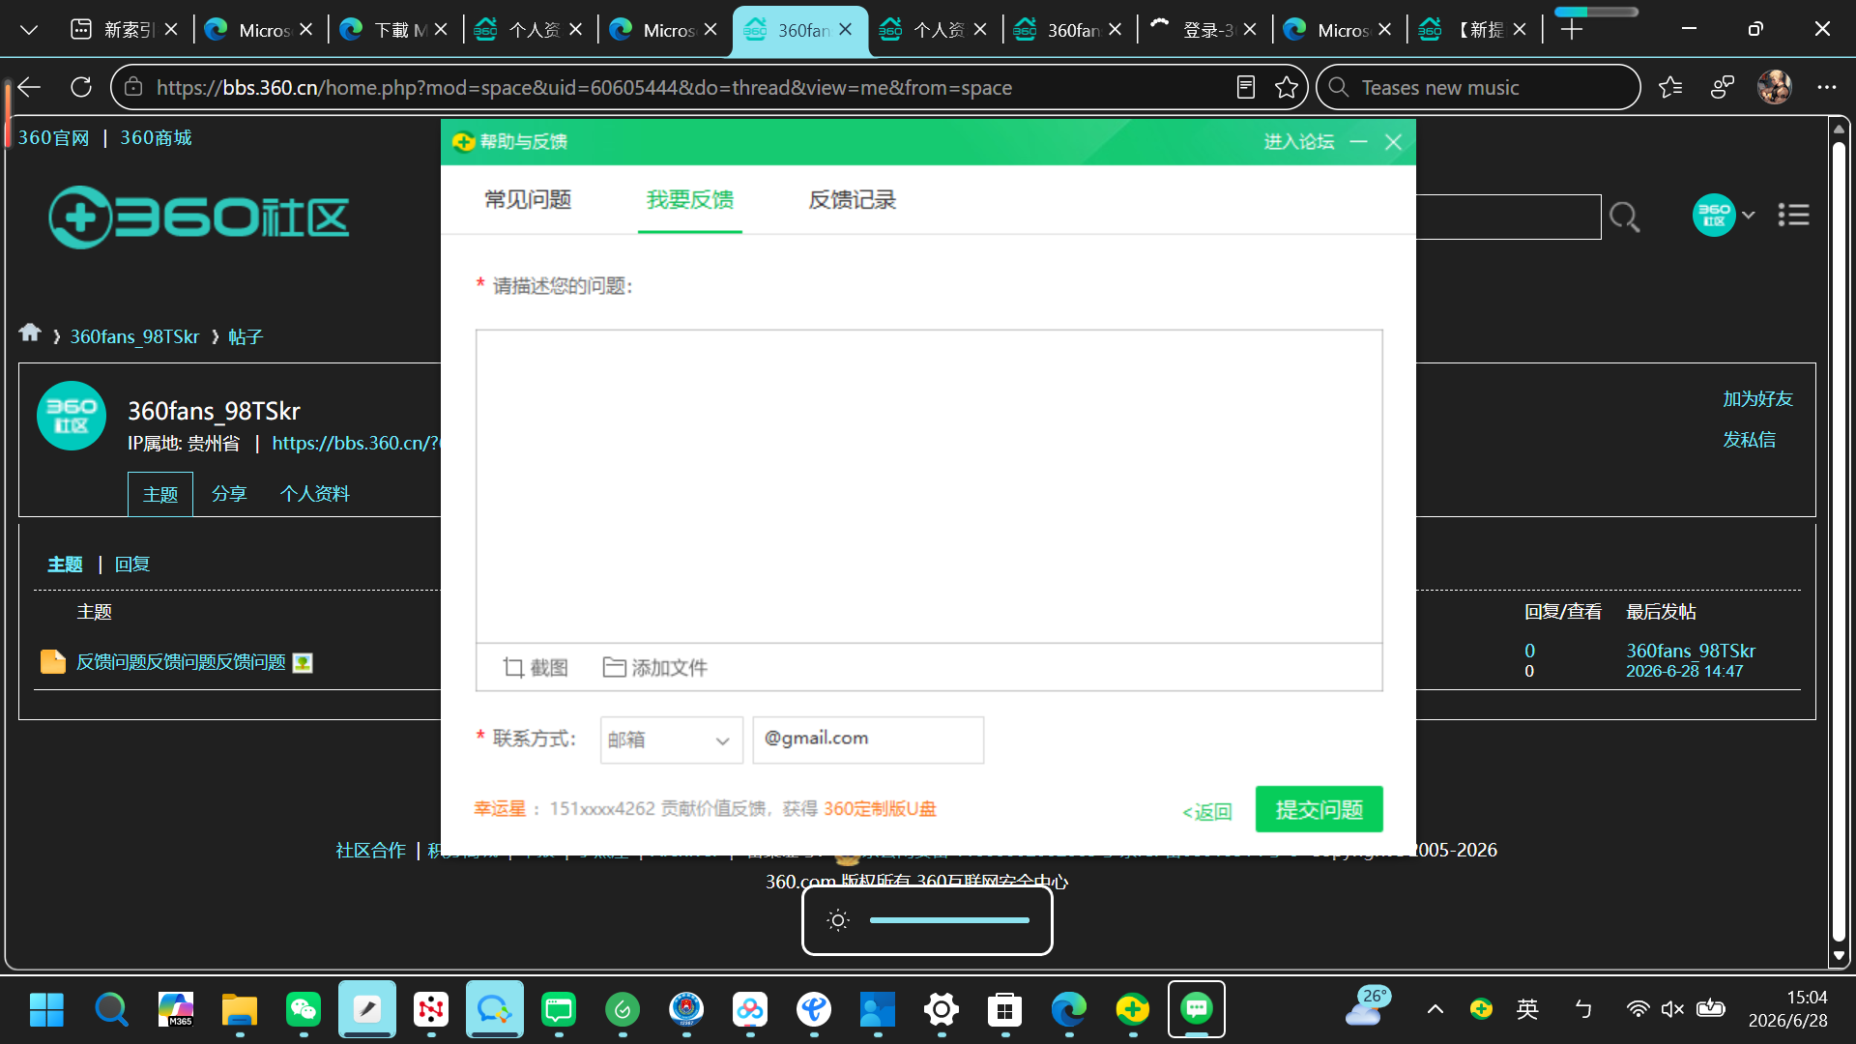This screenshot has width=1856, height=1044.
Task: Click the page vertical scrollbar
Action: click(1839, 541)
